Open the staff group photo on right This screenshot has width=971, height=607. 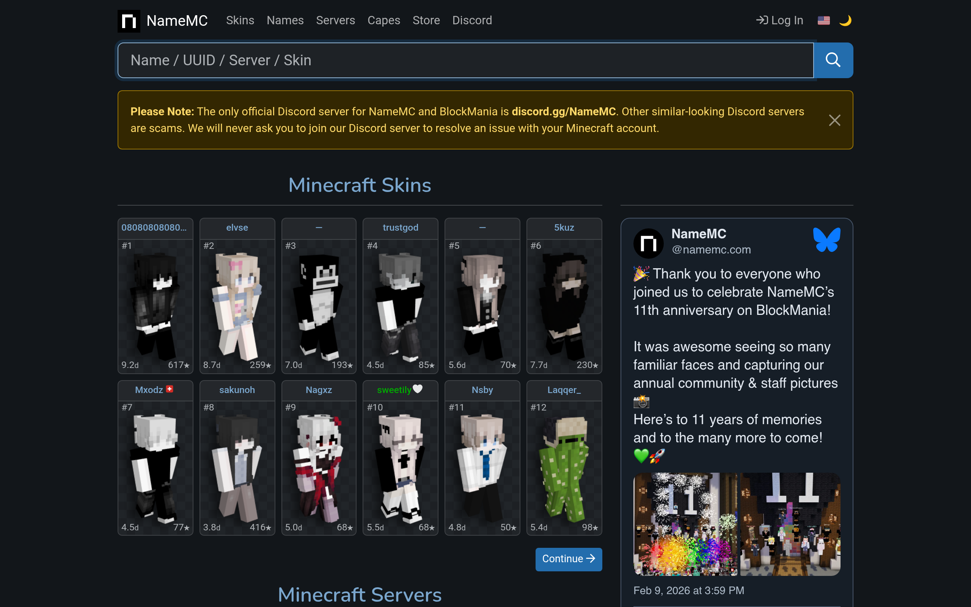point(790,524)
